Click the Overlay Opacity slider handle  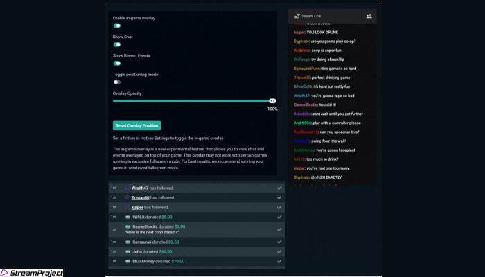pyautogui.click(x=272, y=101)
